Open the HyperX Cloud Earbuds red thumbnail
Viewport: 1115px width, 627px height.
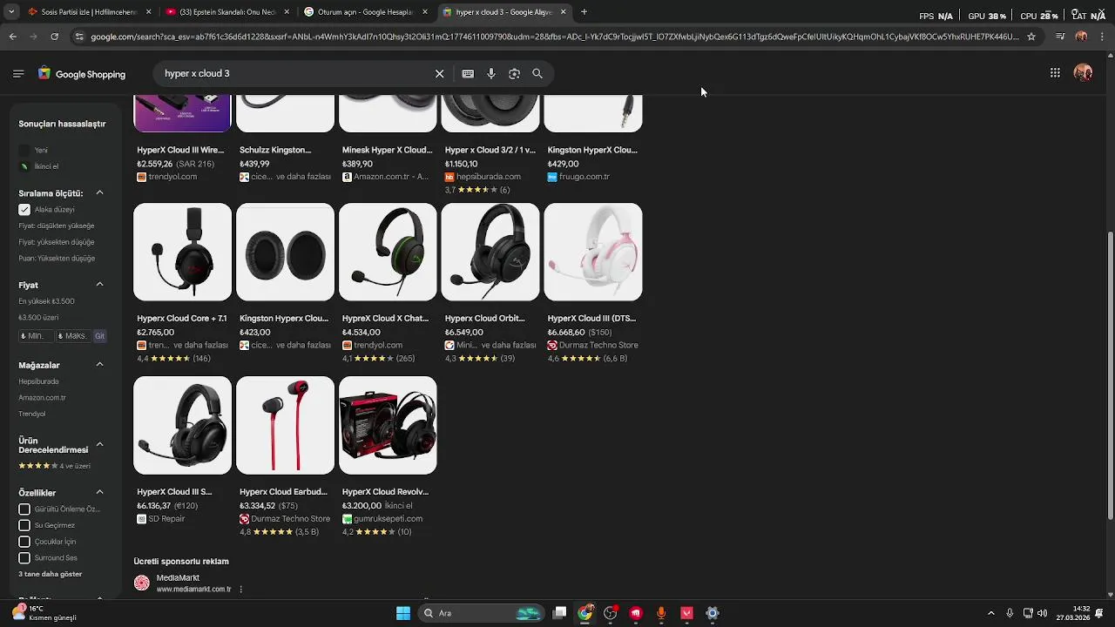coord(285,425)
